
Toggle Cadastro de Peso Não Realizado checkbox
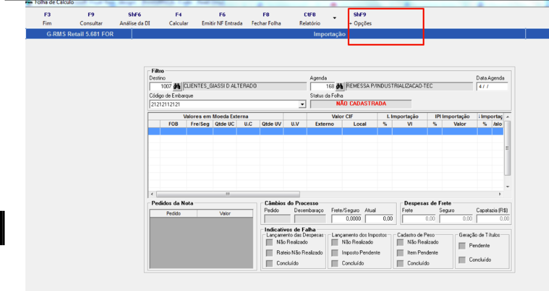tap(400, 242)
